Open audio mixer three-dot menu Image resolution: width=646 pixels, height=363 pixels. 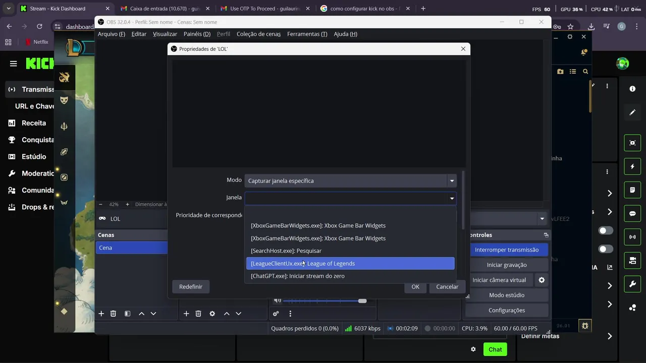click(290, 314)
